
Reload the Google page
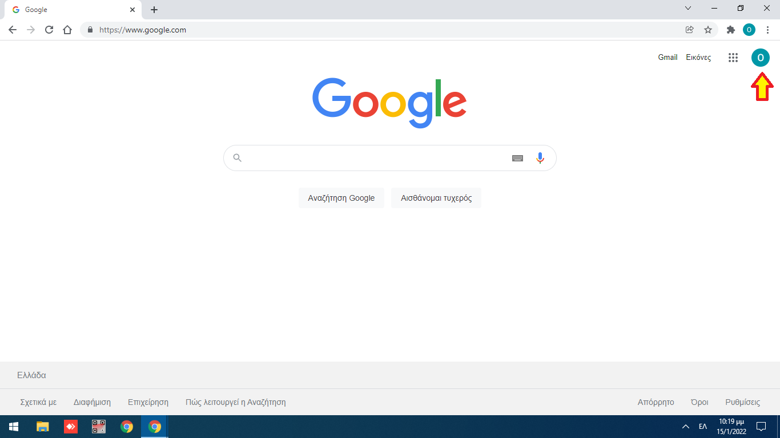coord(49,30)
